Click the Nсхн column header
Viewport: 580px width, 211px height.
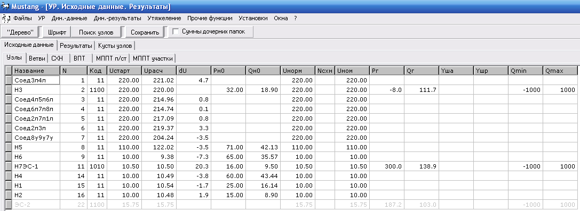(325, 71)
